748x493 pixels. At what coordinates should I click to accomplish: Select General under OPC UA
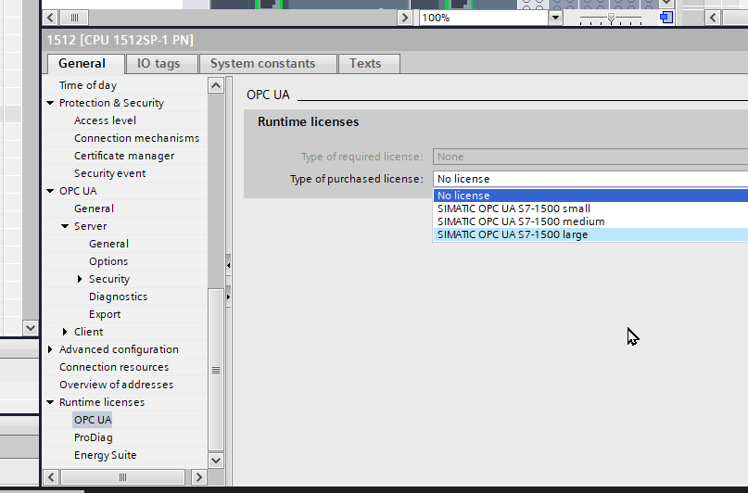tap(94, 209)
